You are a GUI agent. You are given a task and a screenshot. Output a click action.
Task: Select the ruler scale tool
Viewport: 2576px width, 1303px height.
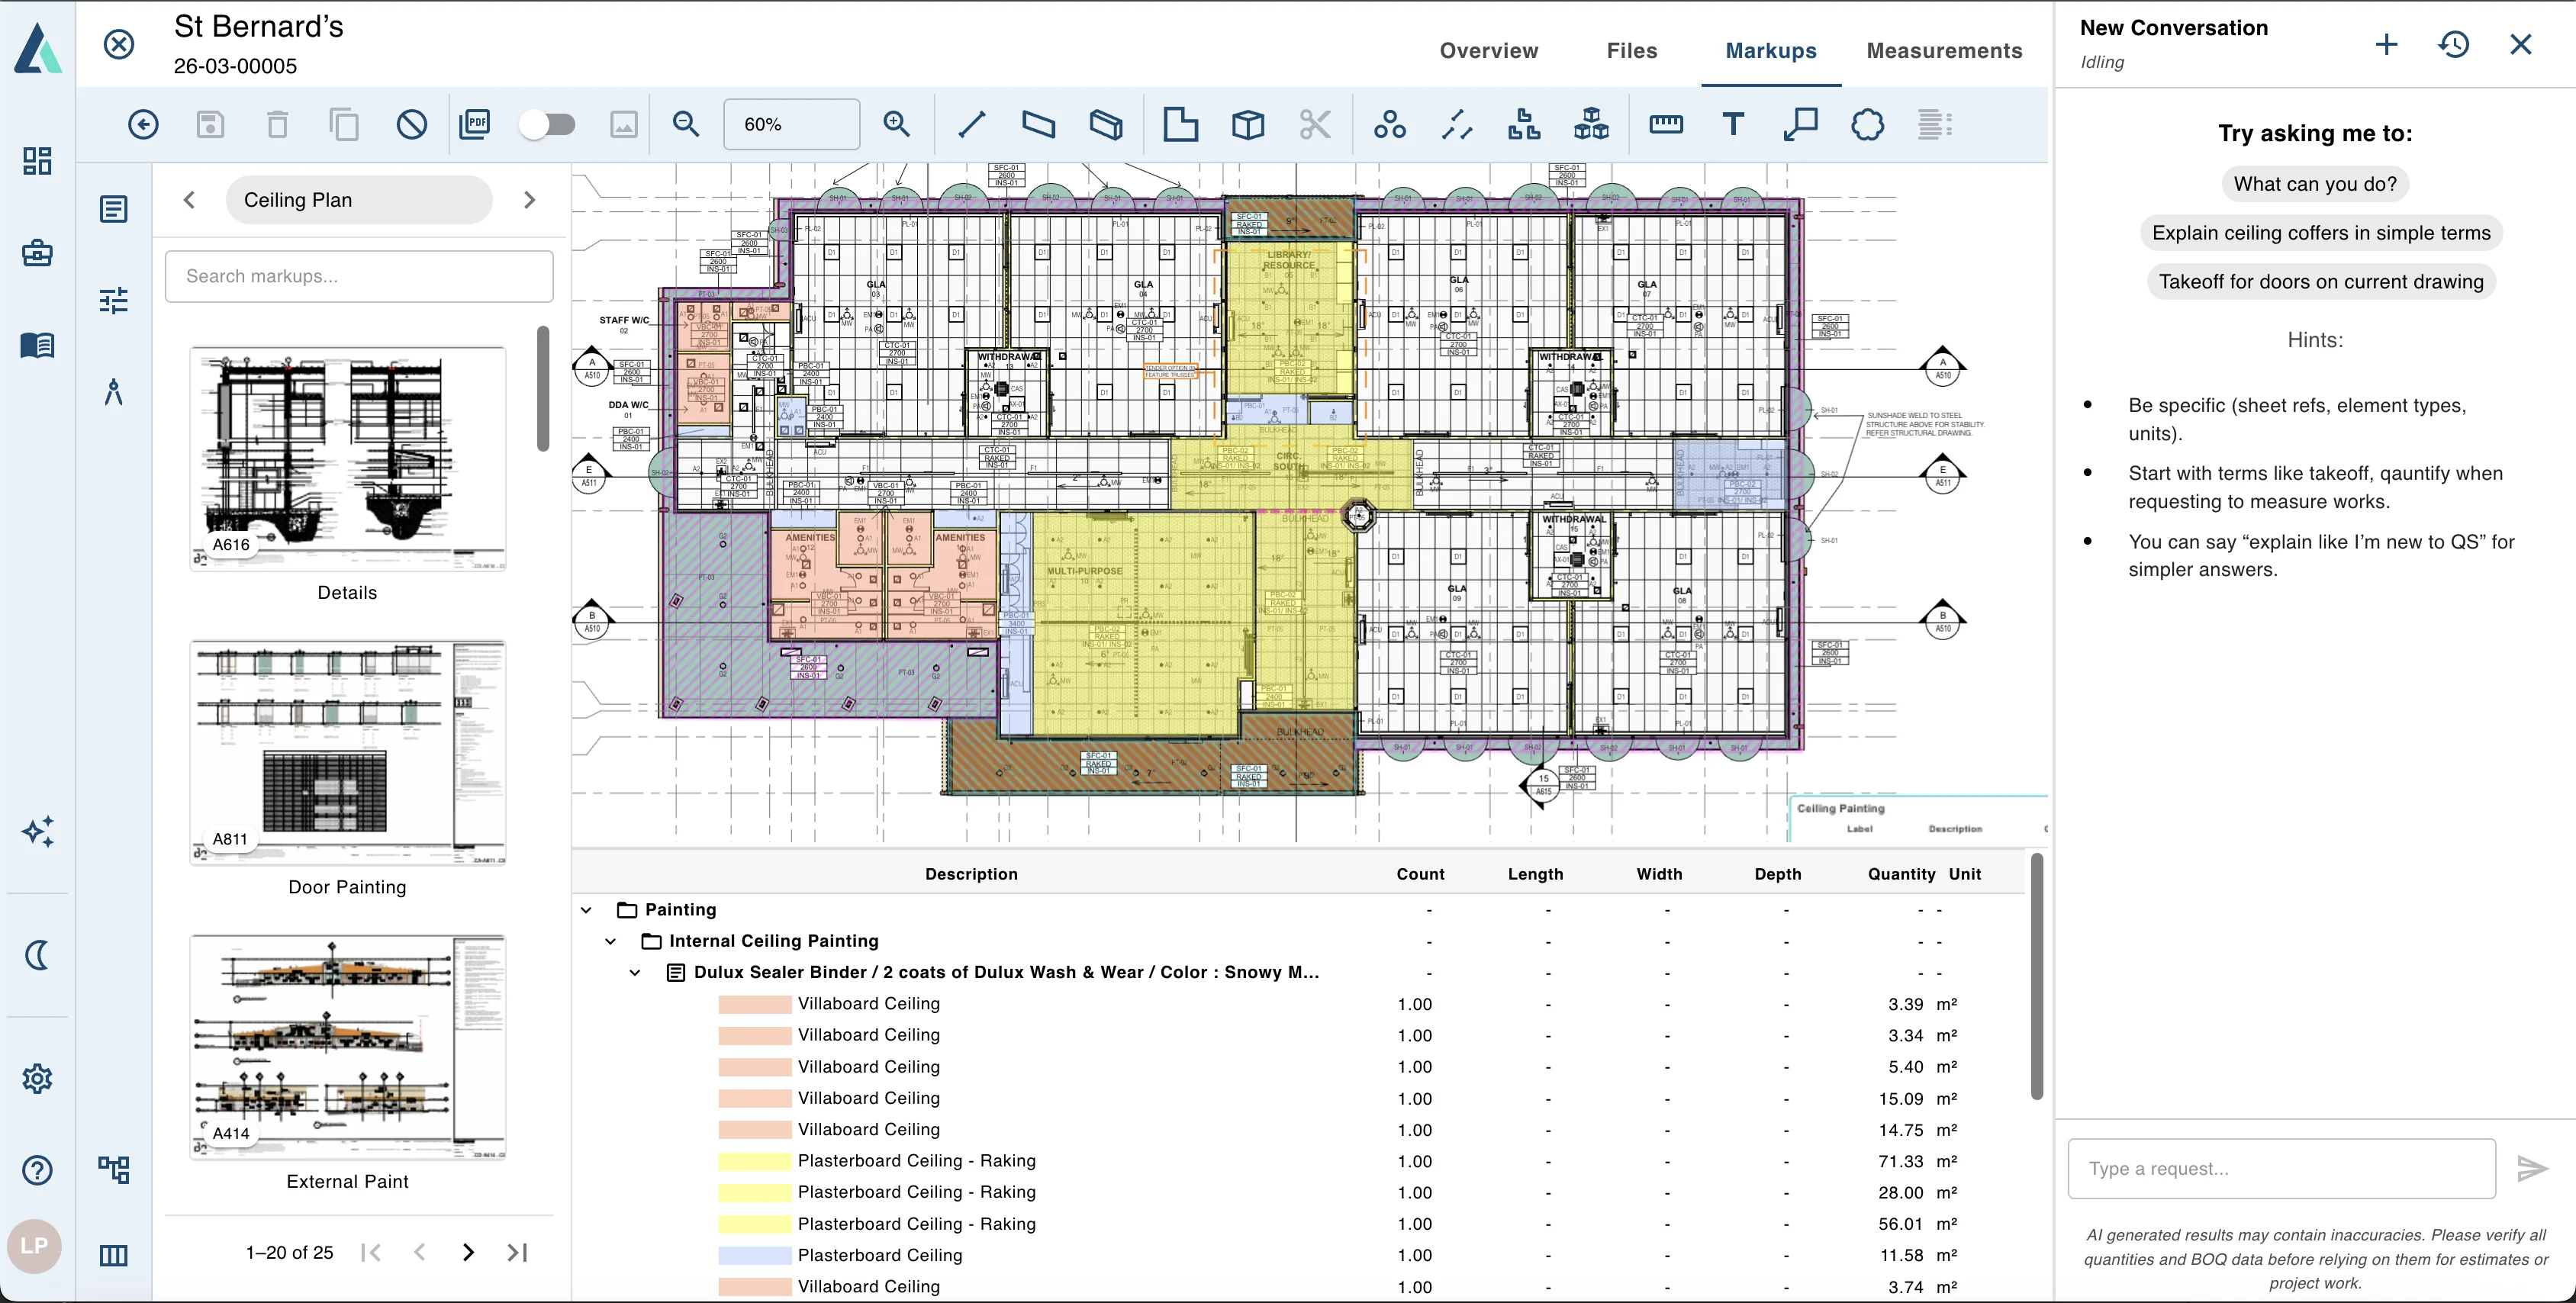tap(1666, 124)
